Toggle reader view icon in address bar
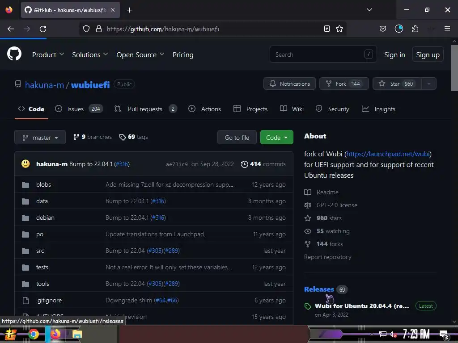This screenshot has width=458, height=343. 327,29
